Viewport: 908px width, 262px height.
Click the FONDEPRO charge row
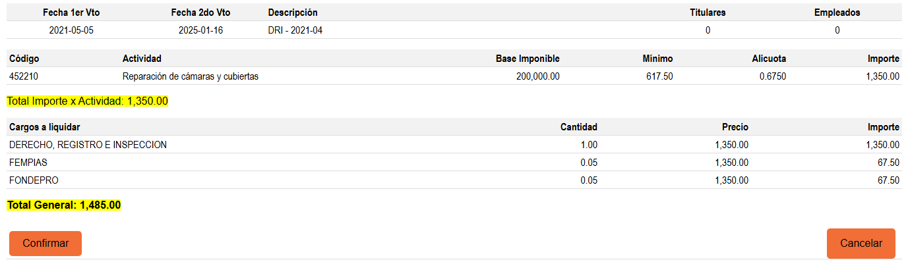(454, 180)
